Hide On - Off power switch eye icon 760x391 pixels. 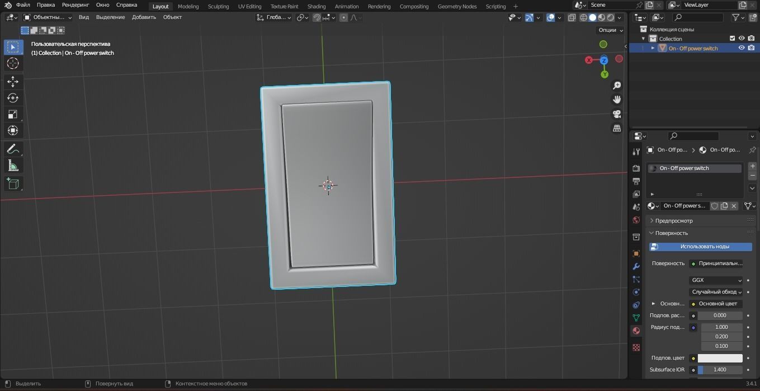click(742, 48)
